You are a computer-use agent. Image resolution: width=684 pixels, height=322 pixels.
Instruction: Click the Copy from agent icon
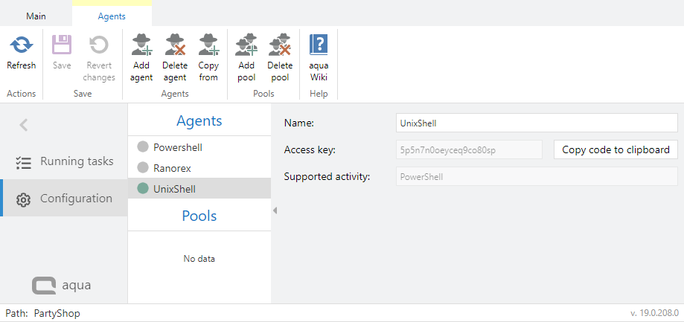pos(208,46)
